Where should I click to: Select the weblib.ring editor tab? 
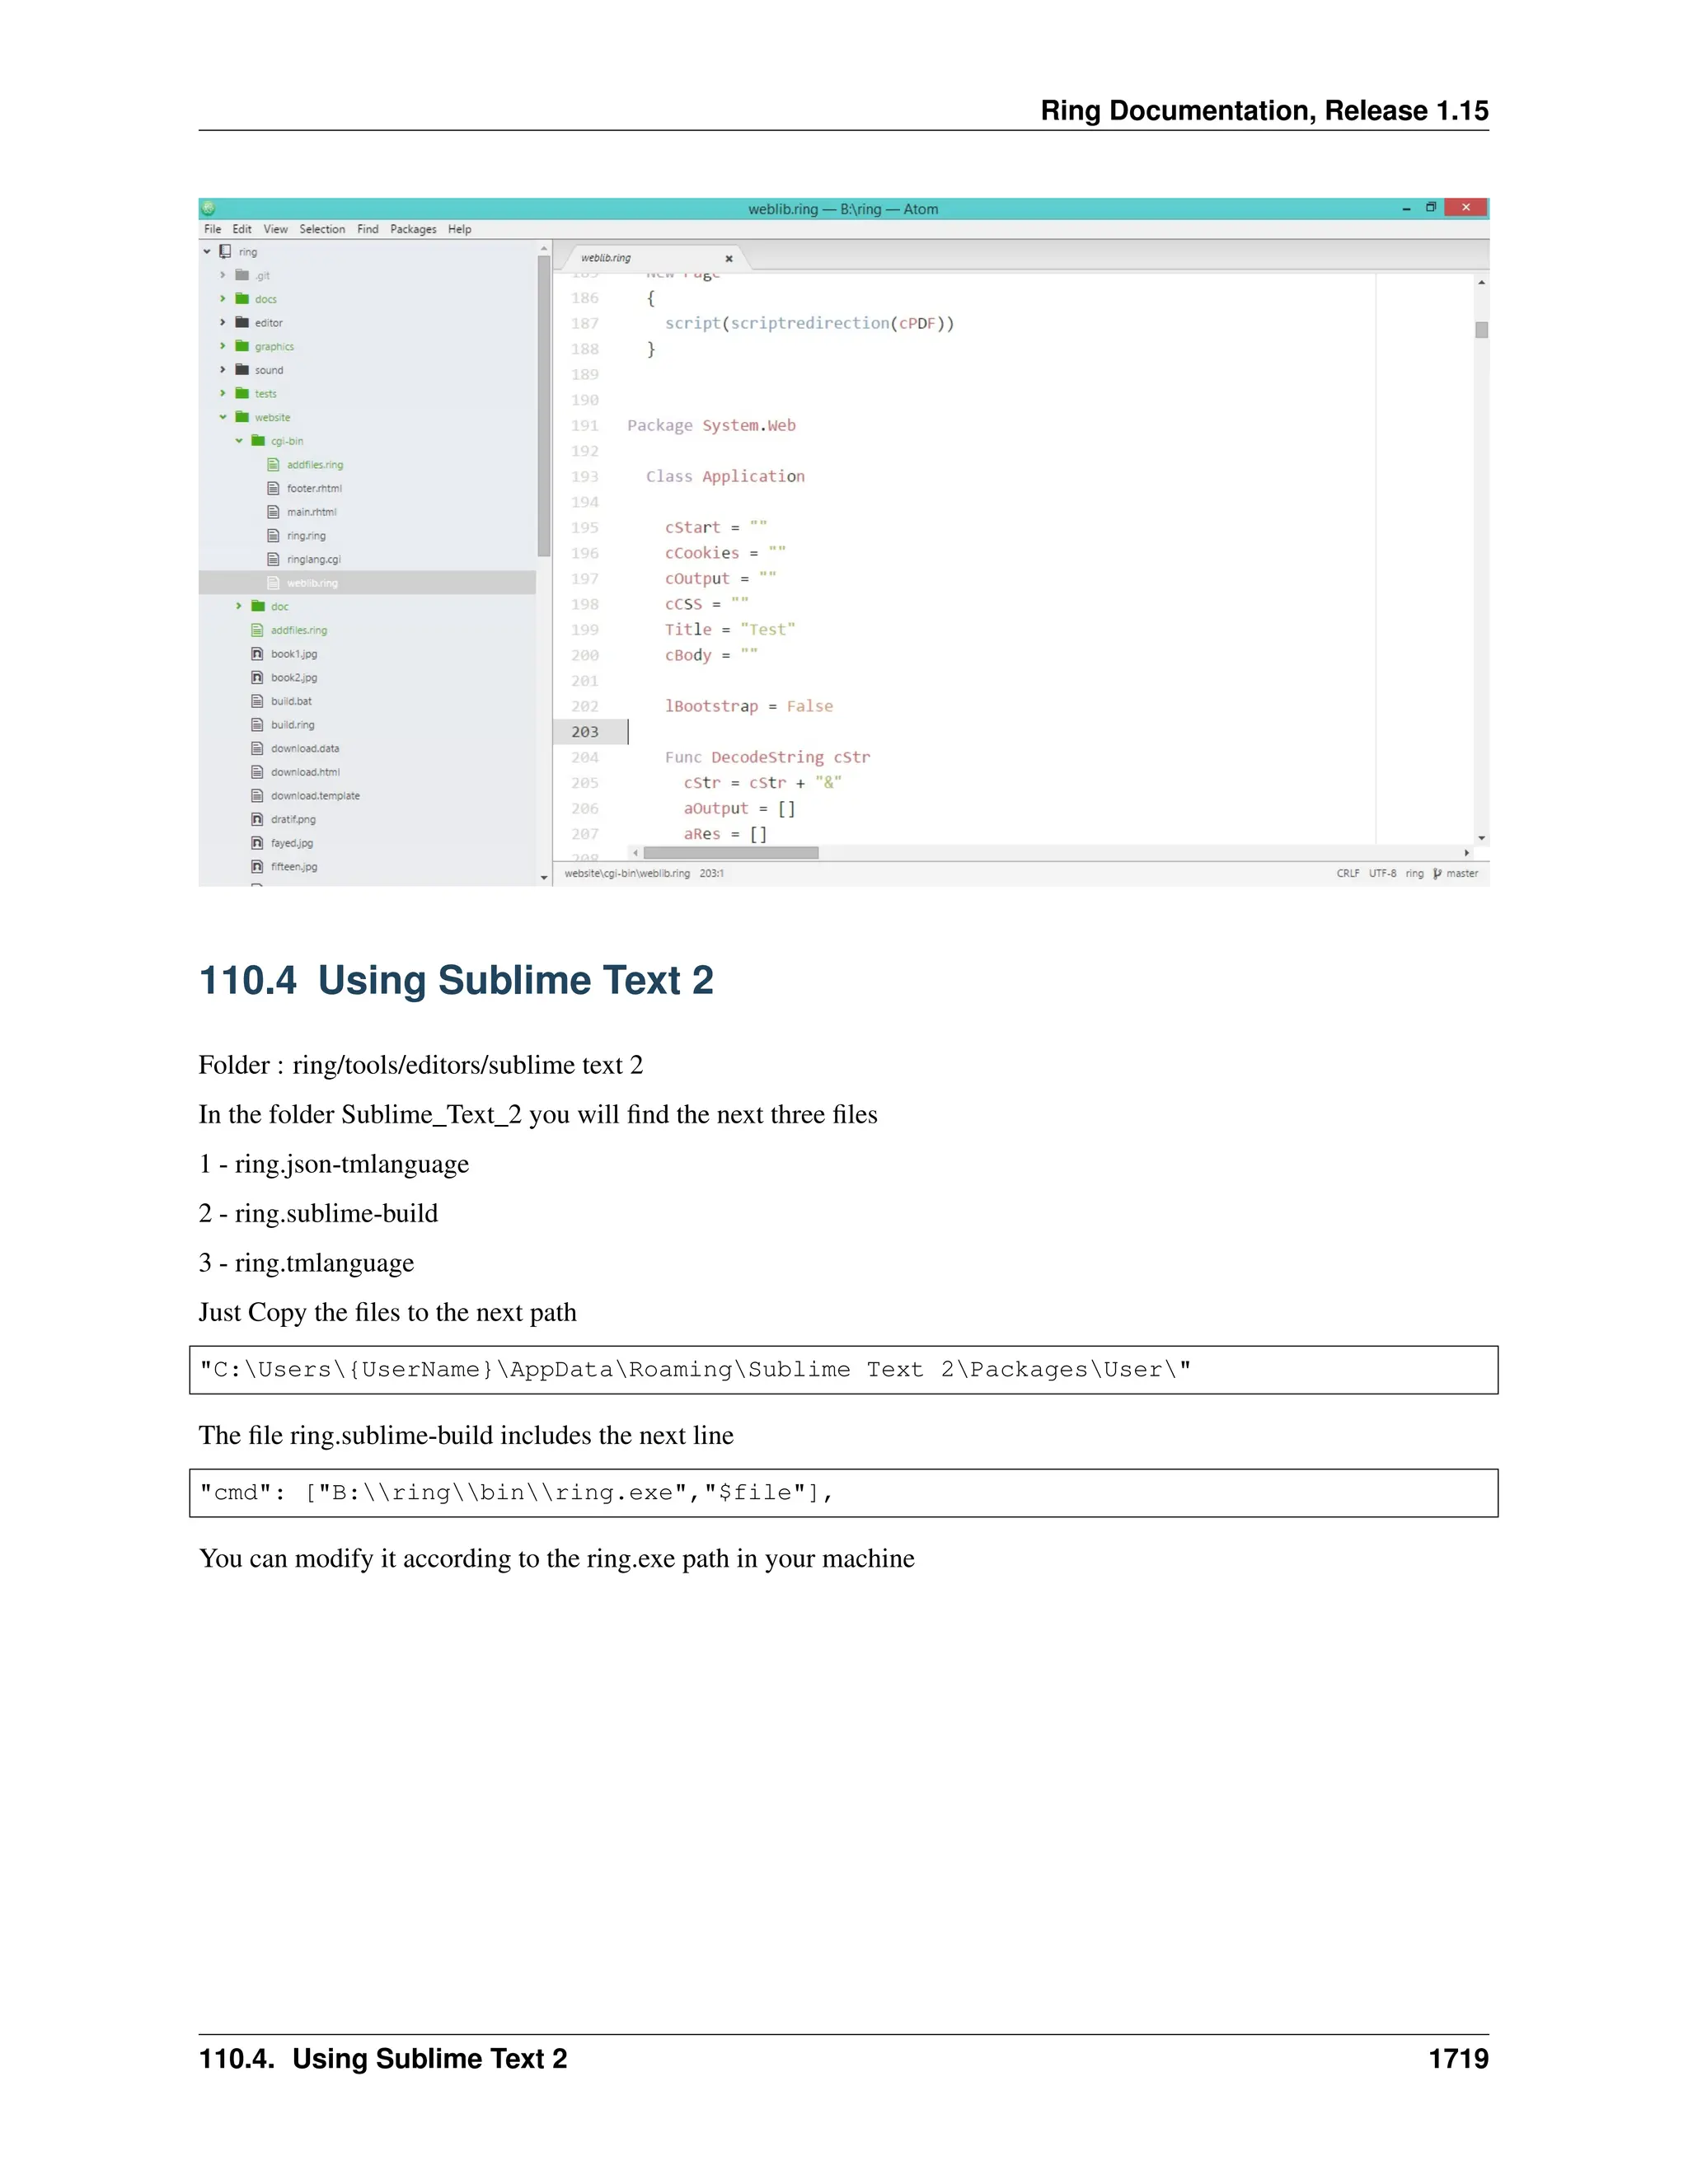(606, 258)
